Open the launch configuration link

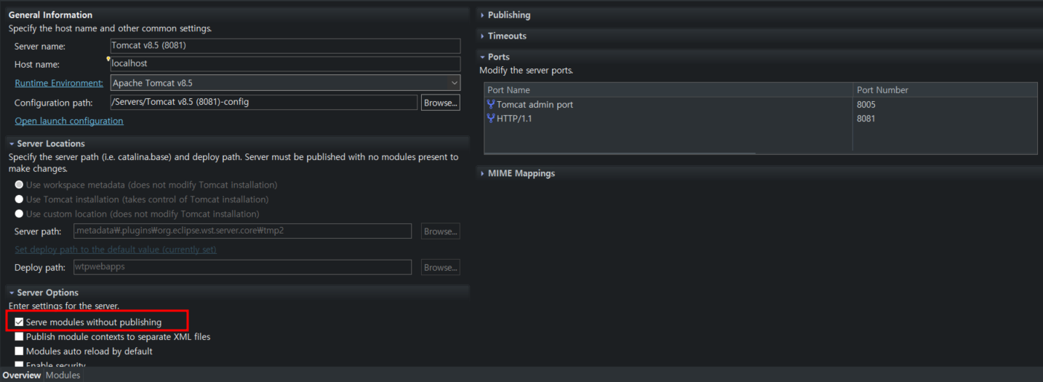[x=69, y=121]
